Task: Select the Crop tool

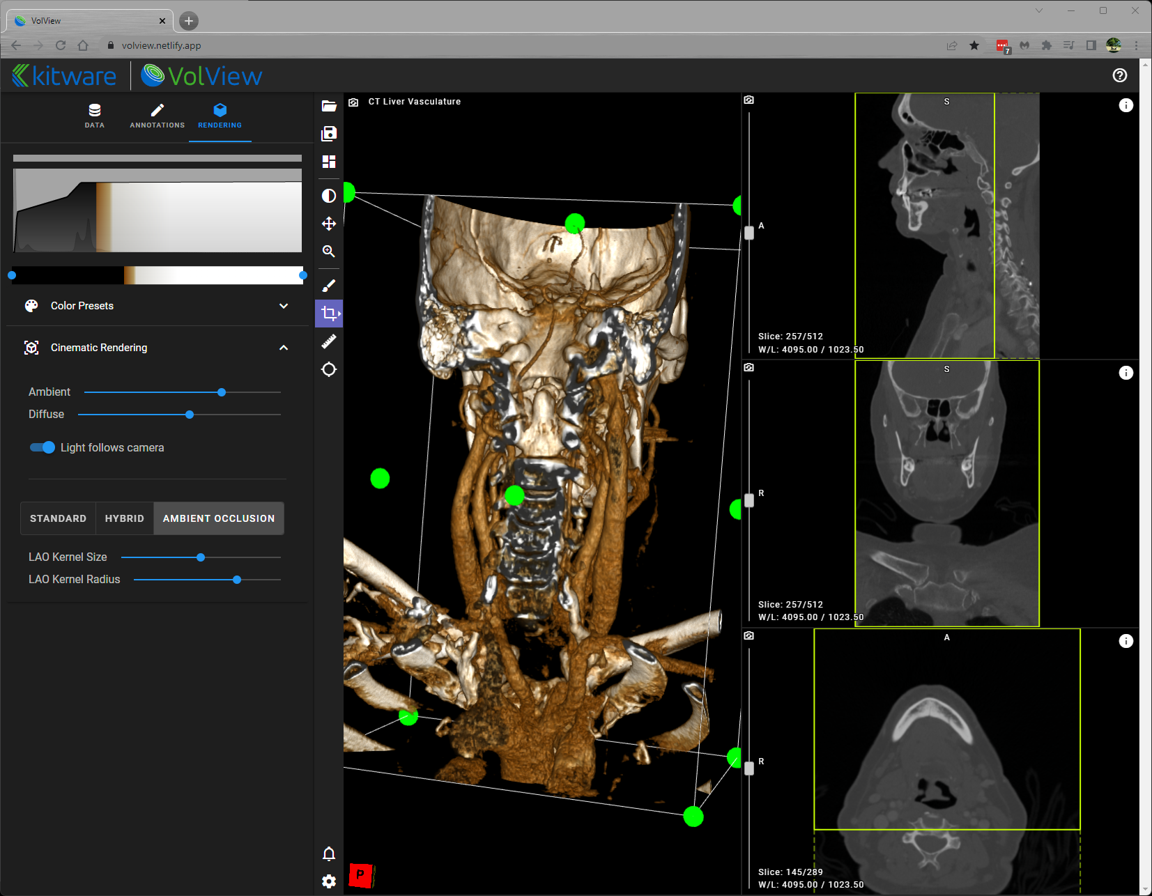Action: [328, 313]
